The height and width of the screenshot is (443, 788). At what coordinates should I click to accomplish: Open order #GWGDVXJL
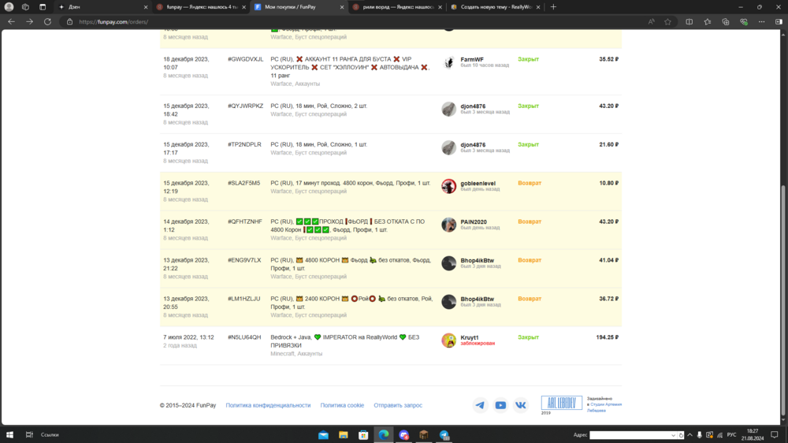click(x=245, y=59)
